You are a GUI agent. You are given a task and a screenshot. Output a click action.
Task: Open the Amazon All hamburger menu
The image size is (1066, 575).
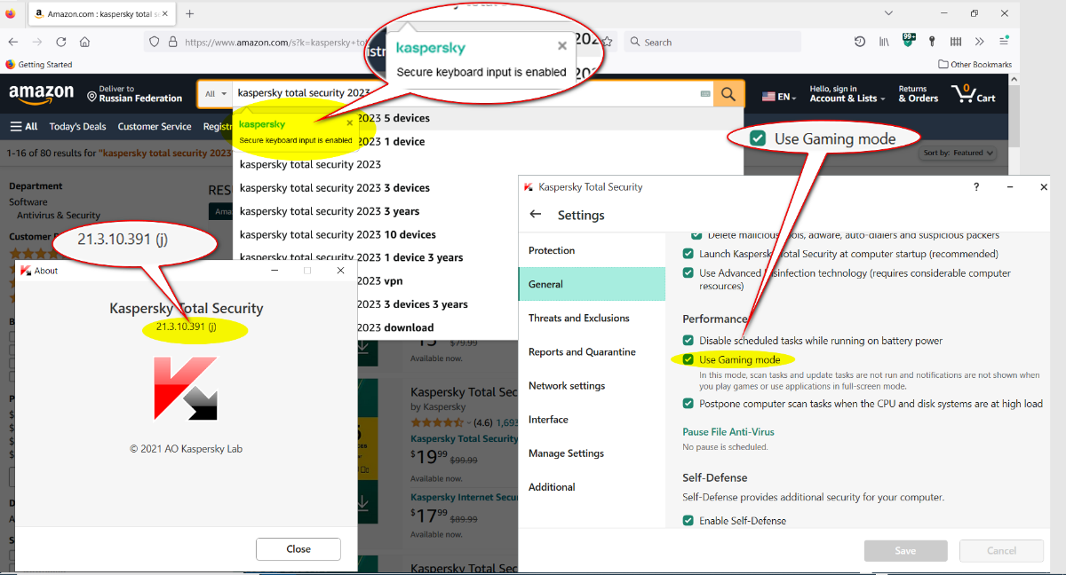click(x=24, y=126)
